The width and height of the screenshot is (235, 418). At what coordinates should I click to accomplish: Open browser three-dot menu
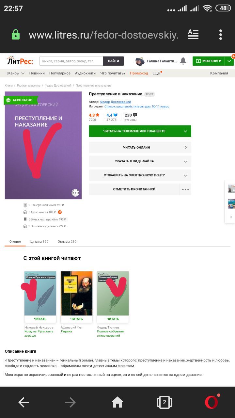tap(221, 35)
